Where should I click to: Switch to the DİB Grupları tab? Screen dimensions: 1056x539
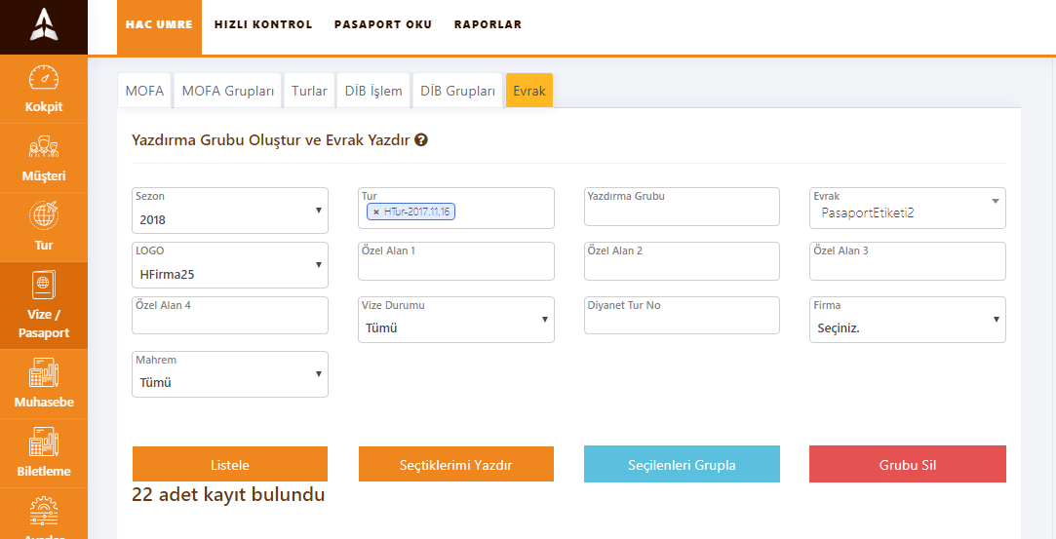pos(458,91)
